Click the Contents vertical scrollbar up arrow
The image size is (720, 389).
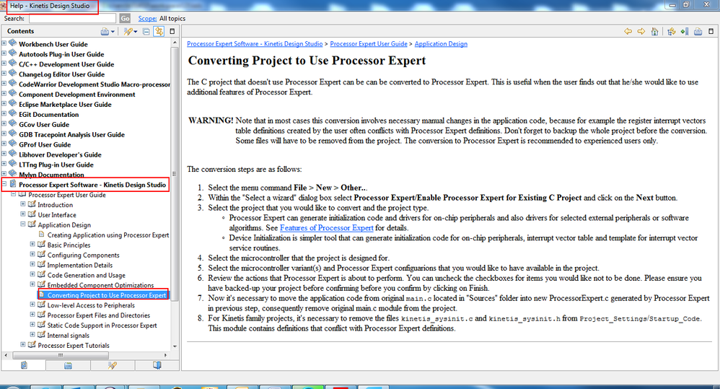[175, 43]
